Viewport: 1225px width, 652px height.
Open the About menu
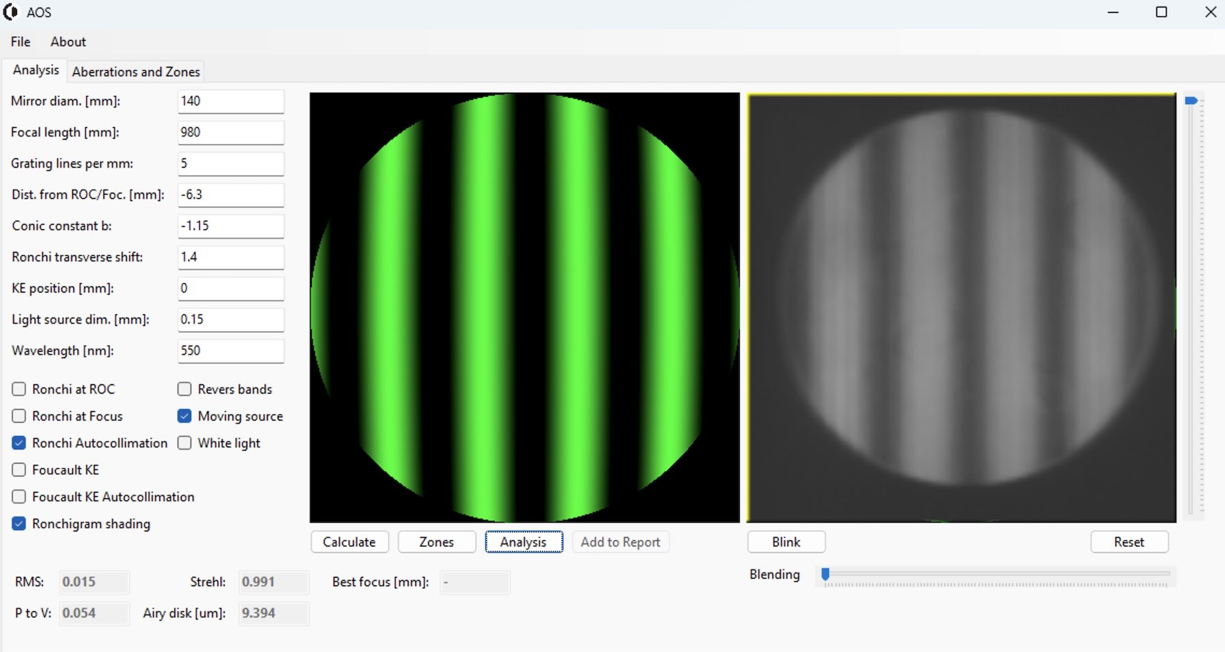[x=68, y=42]
